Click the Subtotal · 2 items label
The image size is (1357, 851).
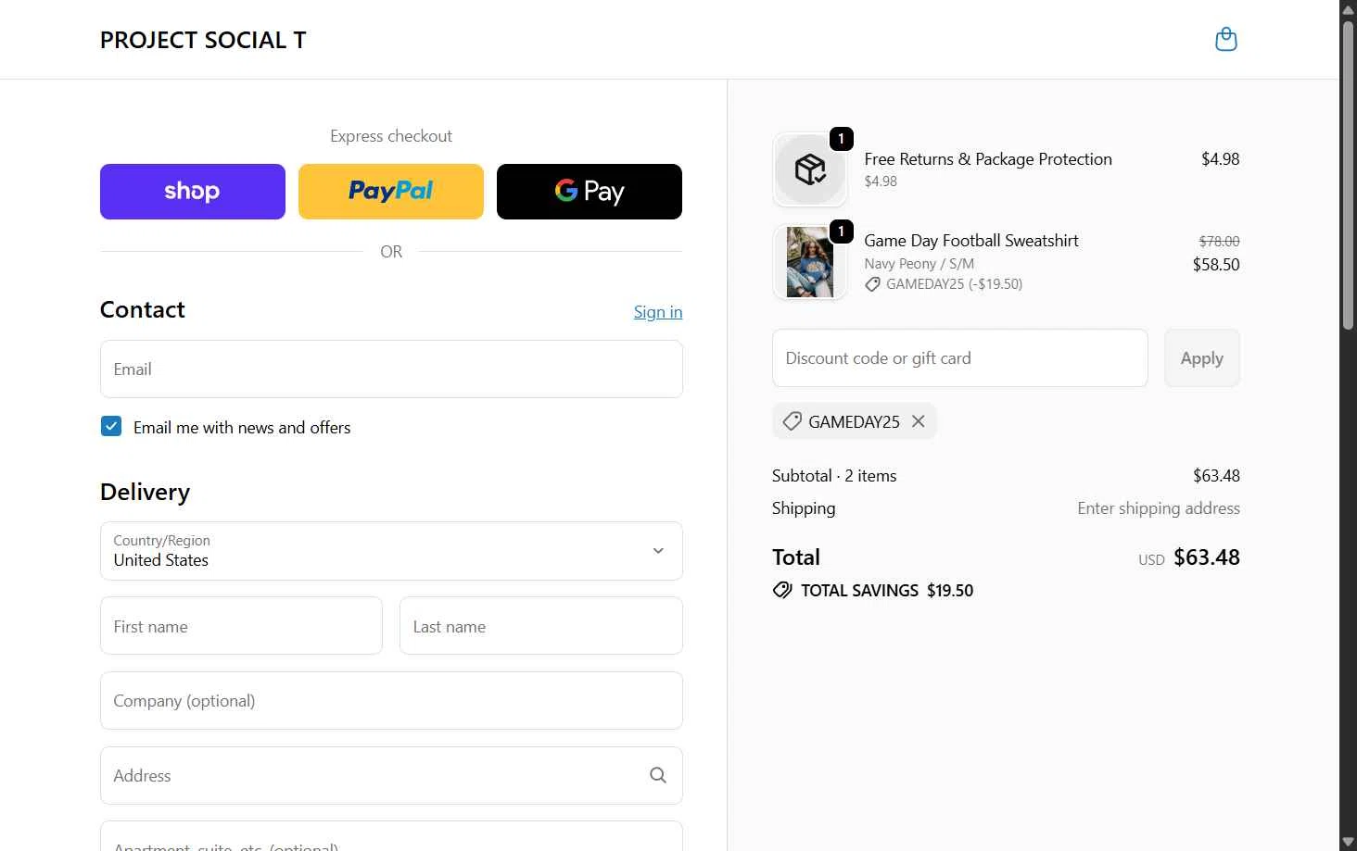834,476
